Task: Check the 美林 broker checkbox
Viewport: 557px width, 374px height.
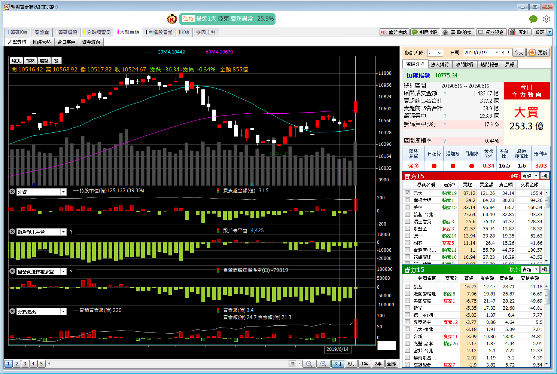Action: 407,207
